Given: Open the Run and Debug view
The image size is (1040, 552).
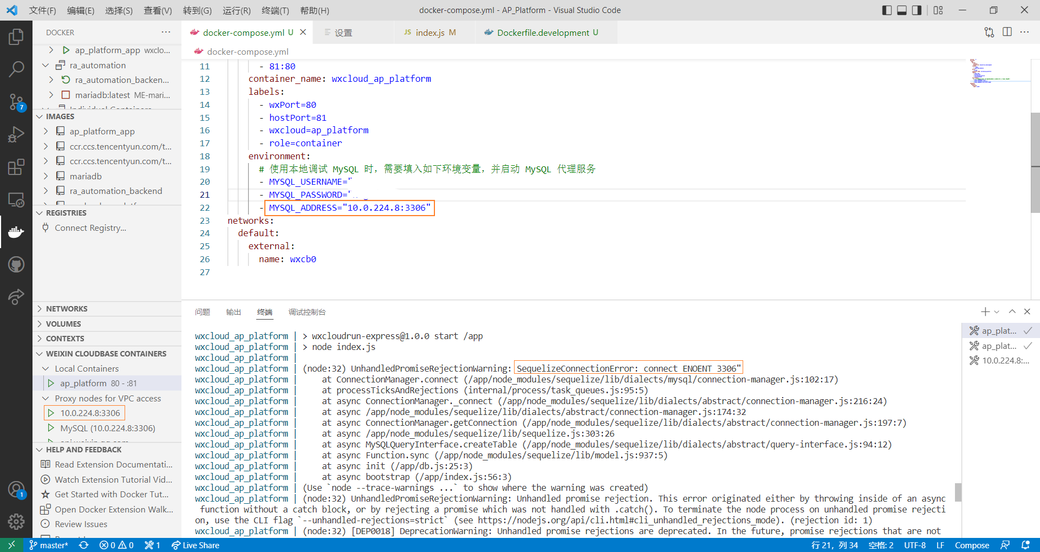Looking at the screenshot, I should [16, 134].
